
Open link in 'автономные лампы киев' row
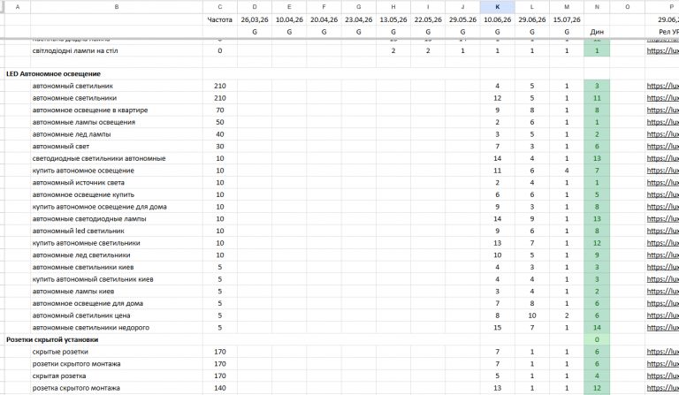point(662,292)
